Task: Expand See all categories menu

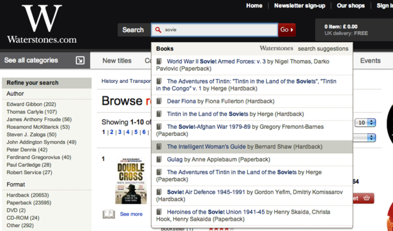Action: pyautogui.click(x=45, y=61)
